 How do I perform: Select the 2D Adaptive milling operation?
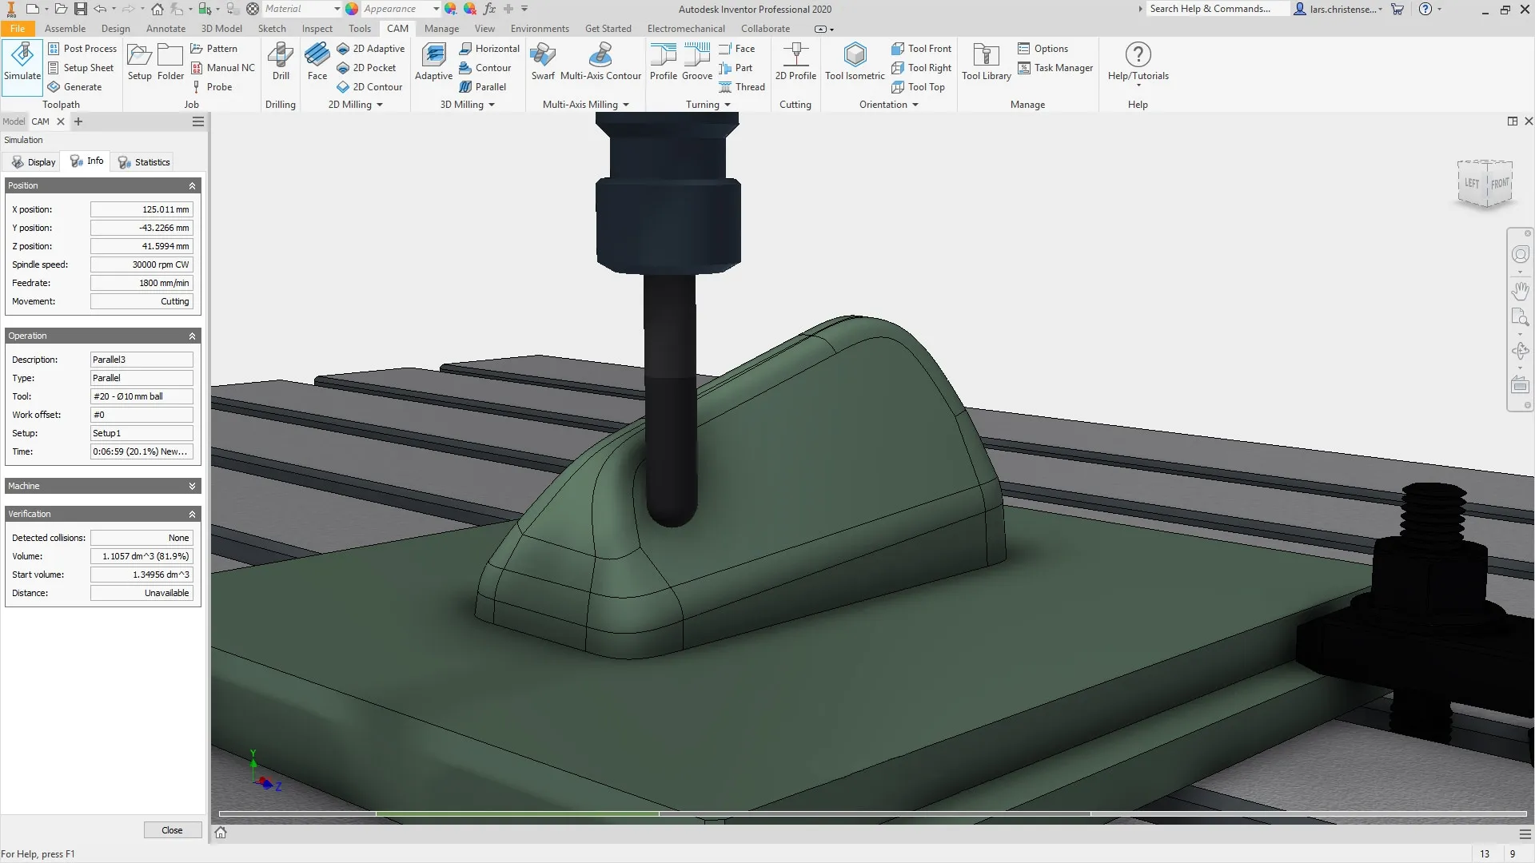(372, 48)
